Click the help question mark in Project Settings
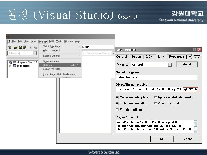The image size is (207, 155). [x=194, y=50]
